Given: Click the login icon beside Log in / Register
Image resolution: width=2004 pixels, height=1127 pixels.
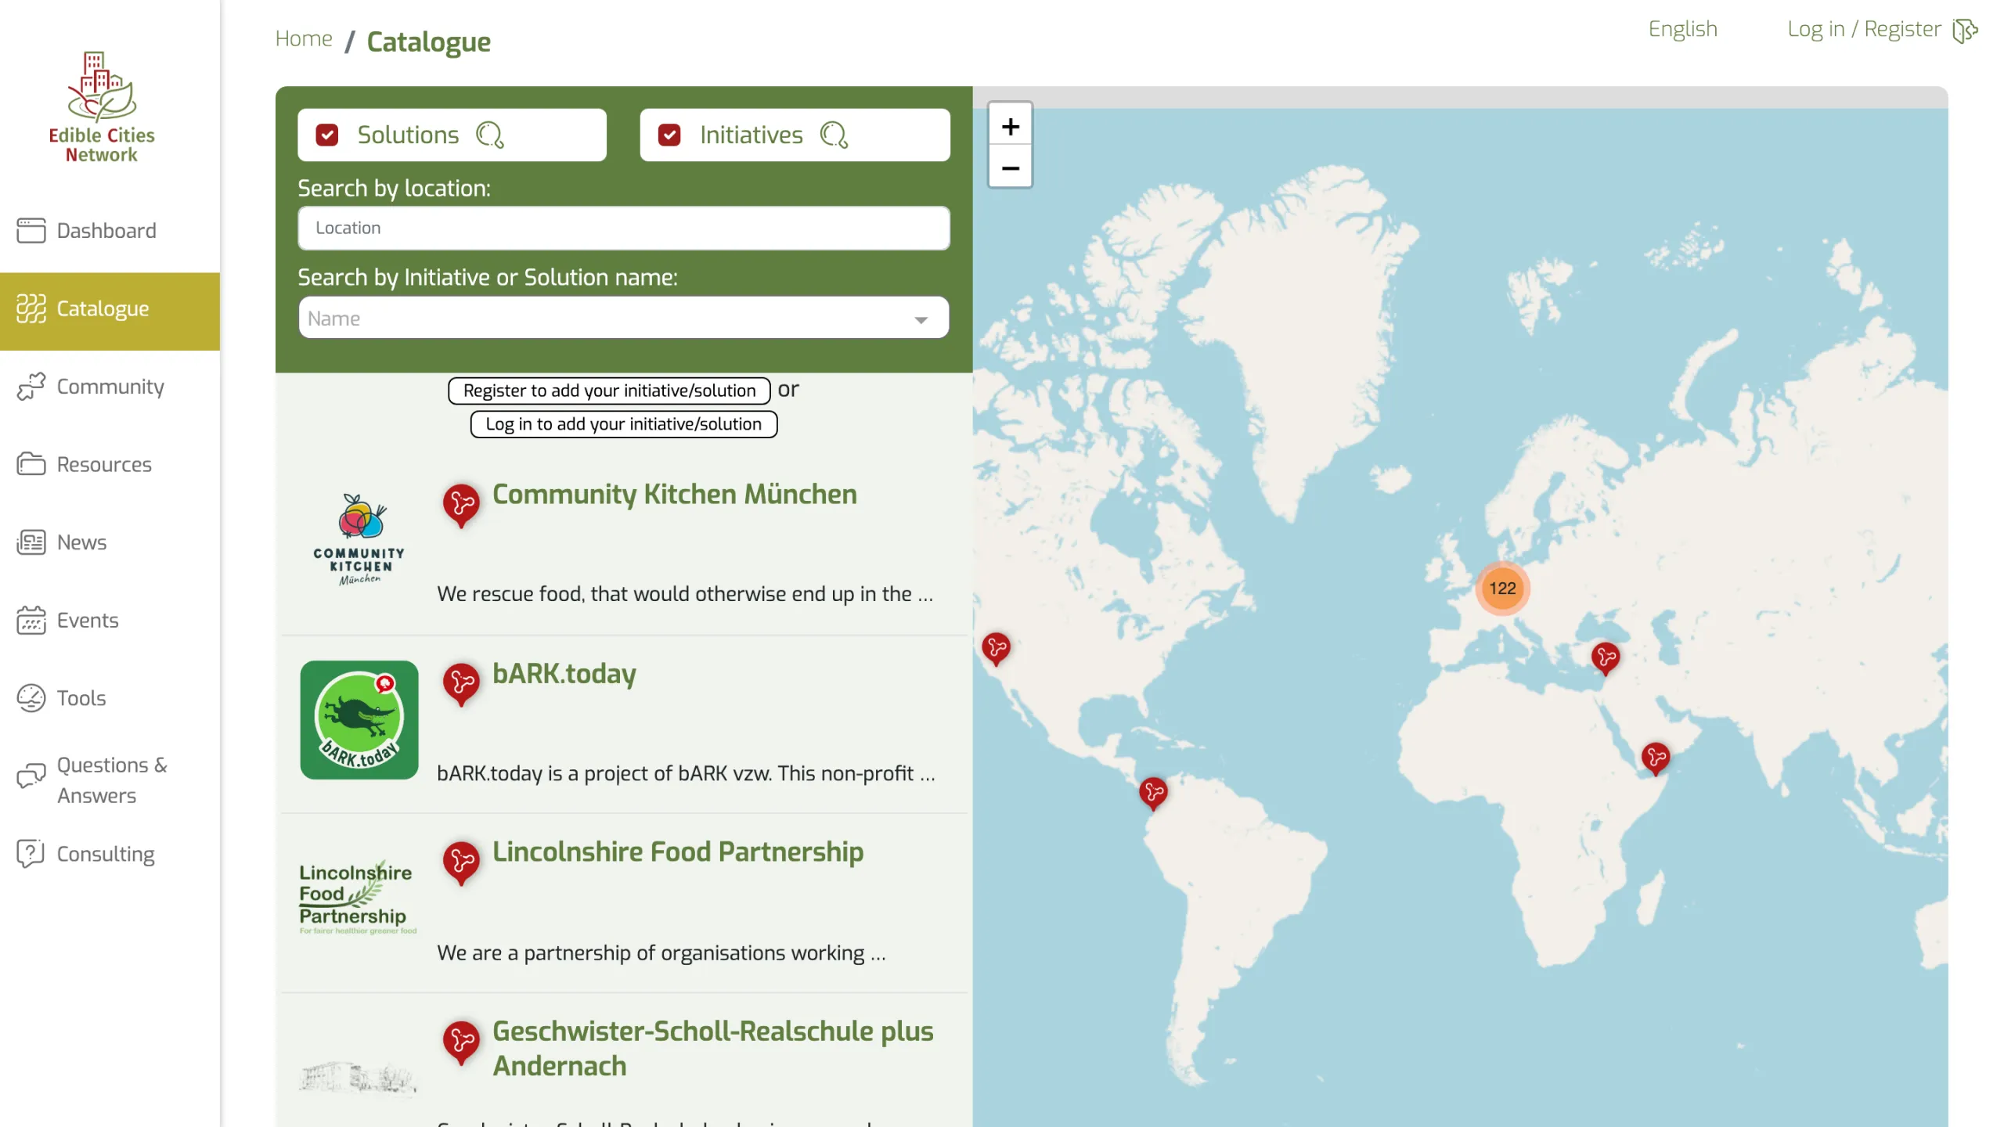Looking at the screenshot, I should pos(1965,31).
